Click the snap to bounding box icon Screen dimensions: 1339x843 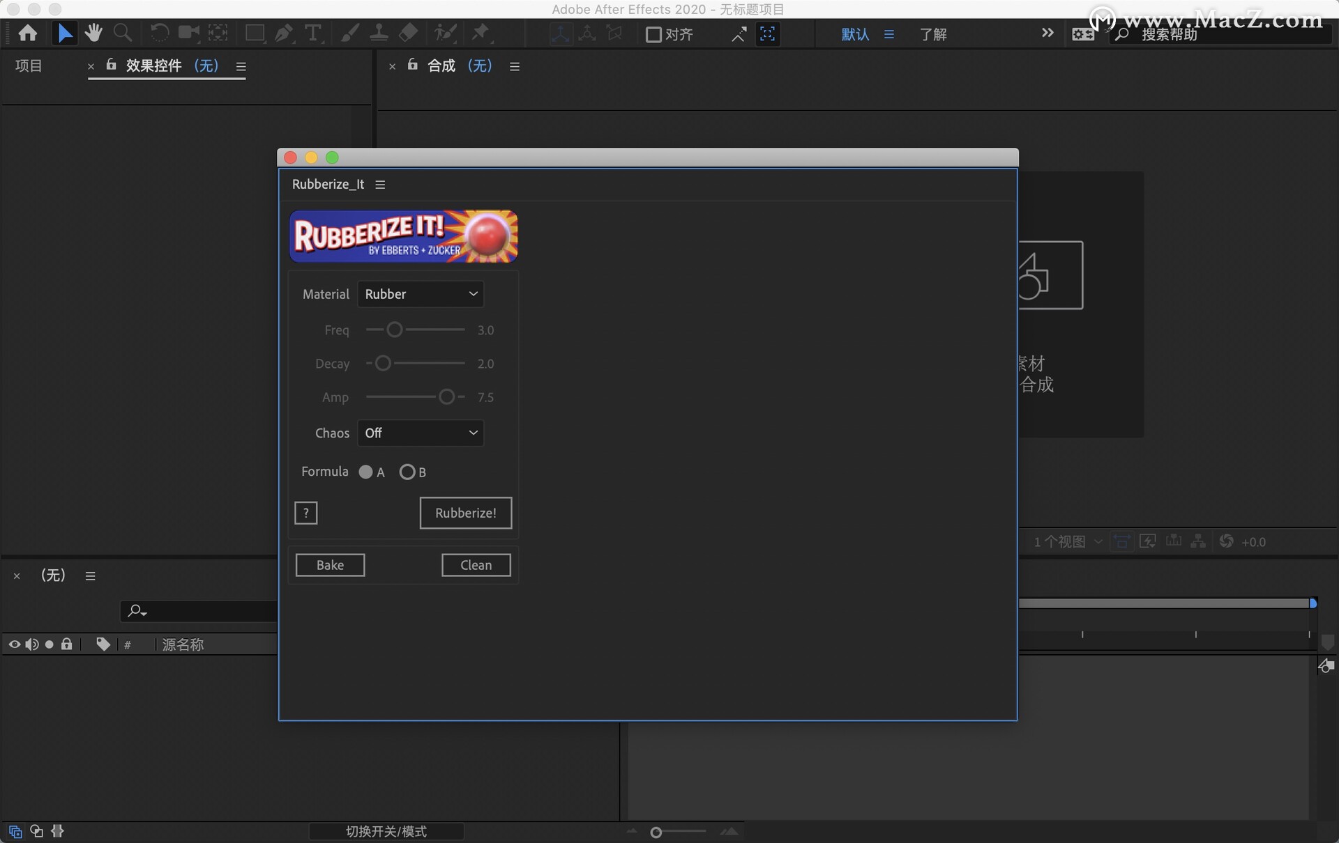tap(768, 34)
